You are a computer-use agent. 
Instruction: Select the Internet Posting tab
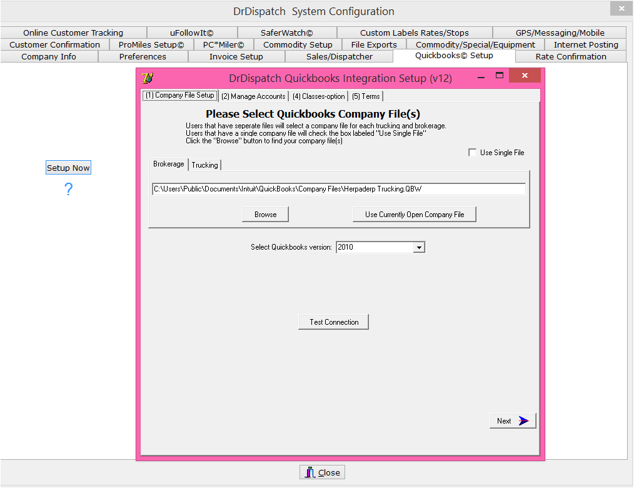(586, 44)
